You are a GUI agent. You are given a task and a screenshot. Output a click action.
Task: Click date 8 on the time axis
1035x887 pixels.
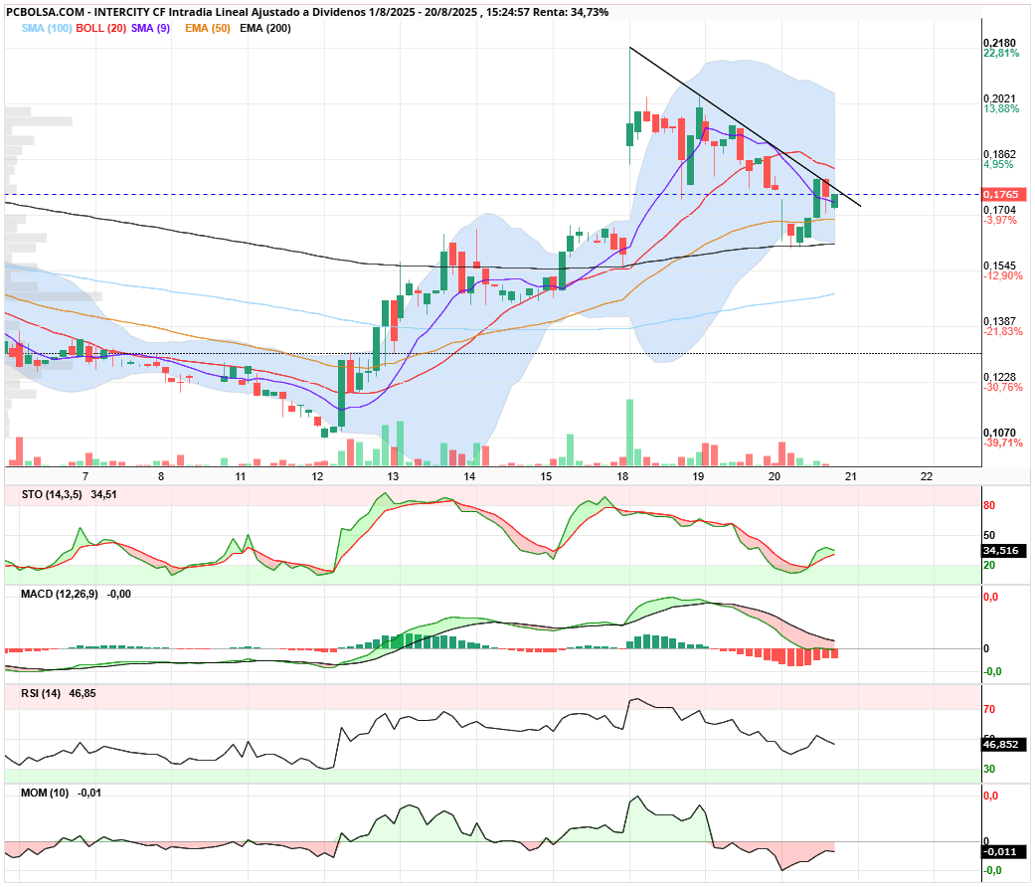coord(161,476)
